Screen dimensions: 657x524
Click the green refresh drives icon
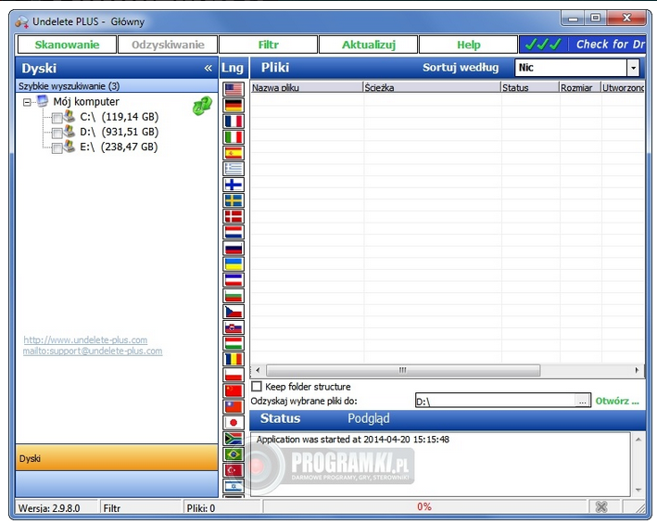(202, 106)
